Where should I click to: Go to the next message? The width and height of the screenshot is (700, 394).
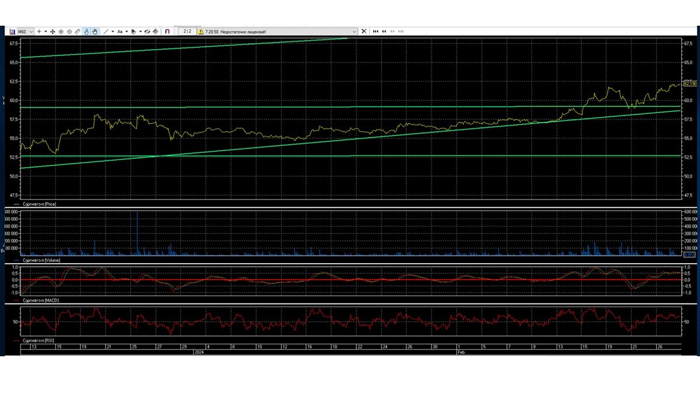point(393,32)
